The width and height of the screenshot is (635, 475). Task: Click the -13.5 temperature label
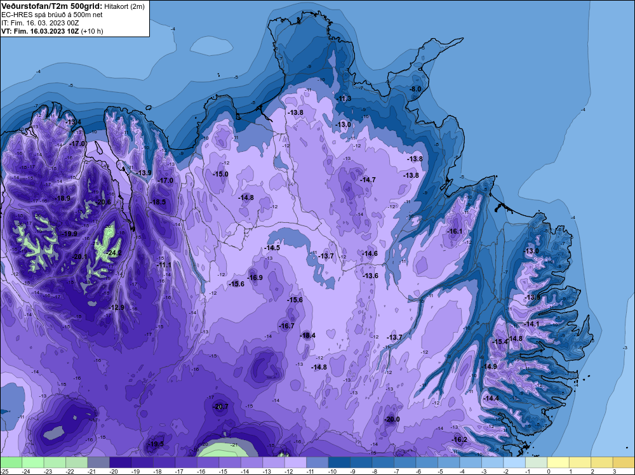(x=533, y=297)
